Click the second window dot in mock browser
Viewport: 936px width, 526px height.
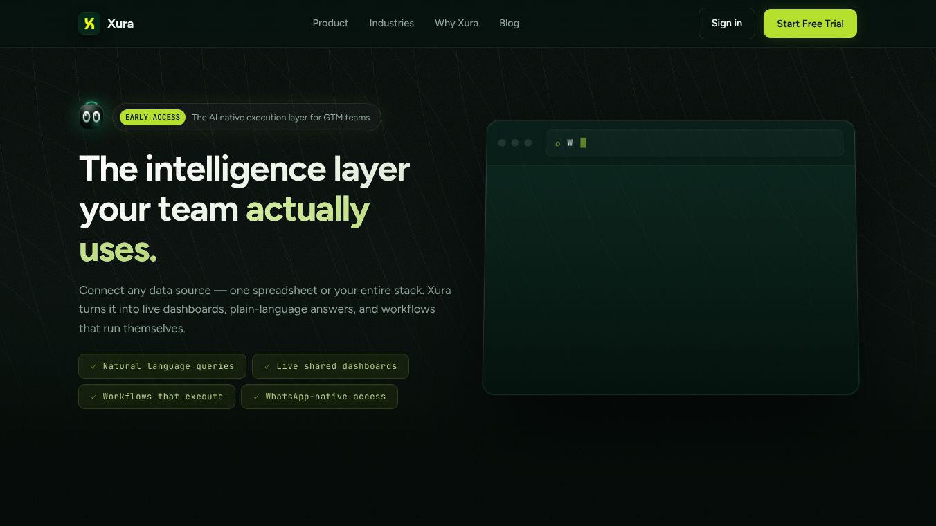(x=515, y=143)
